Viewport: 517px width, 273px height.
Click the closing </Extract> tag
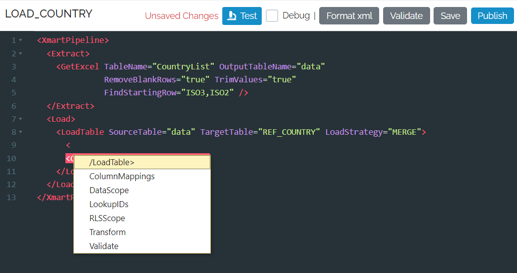(70, 106)
